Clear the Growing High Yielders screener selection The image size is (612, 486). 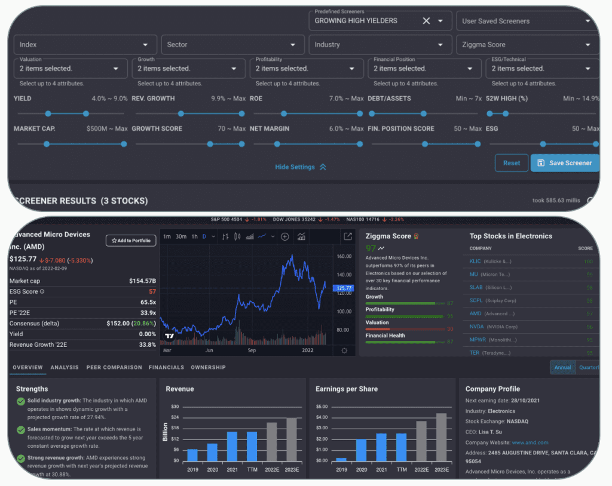426,21
